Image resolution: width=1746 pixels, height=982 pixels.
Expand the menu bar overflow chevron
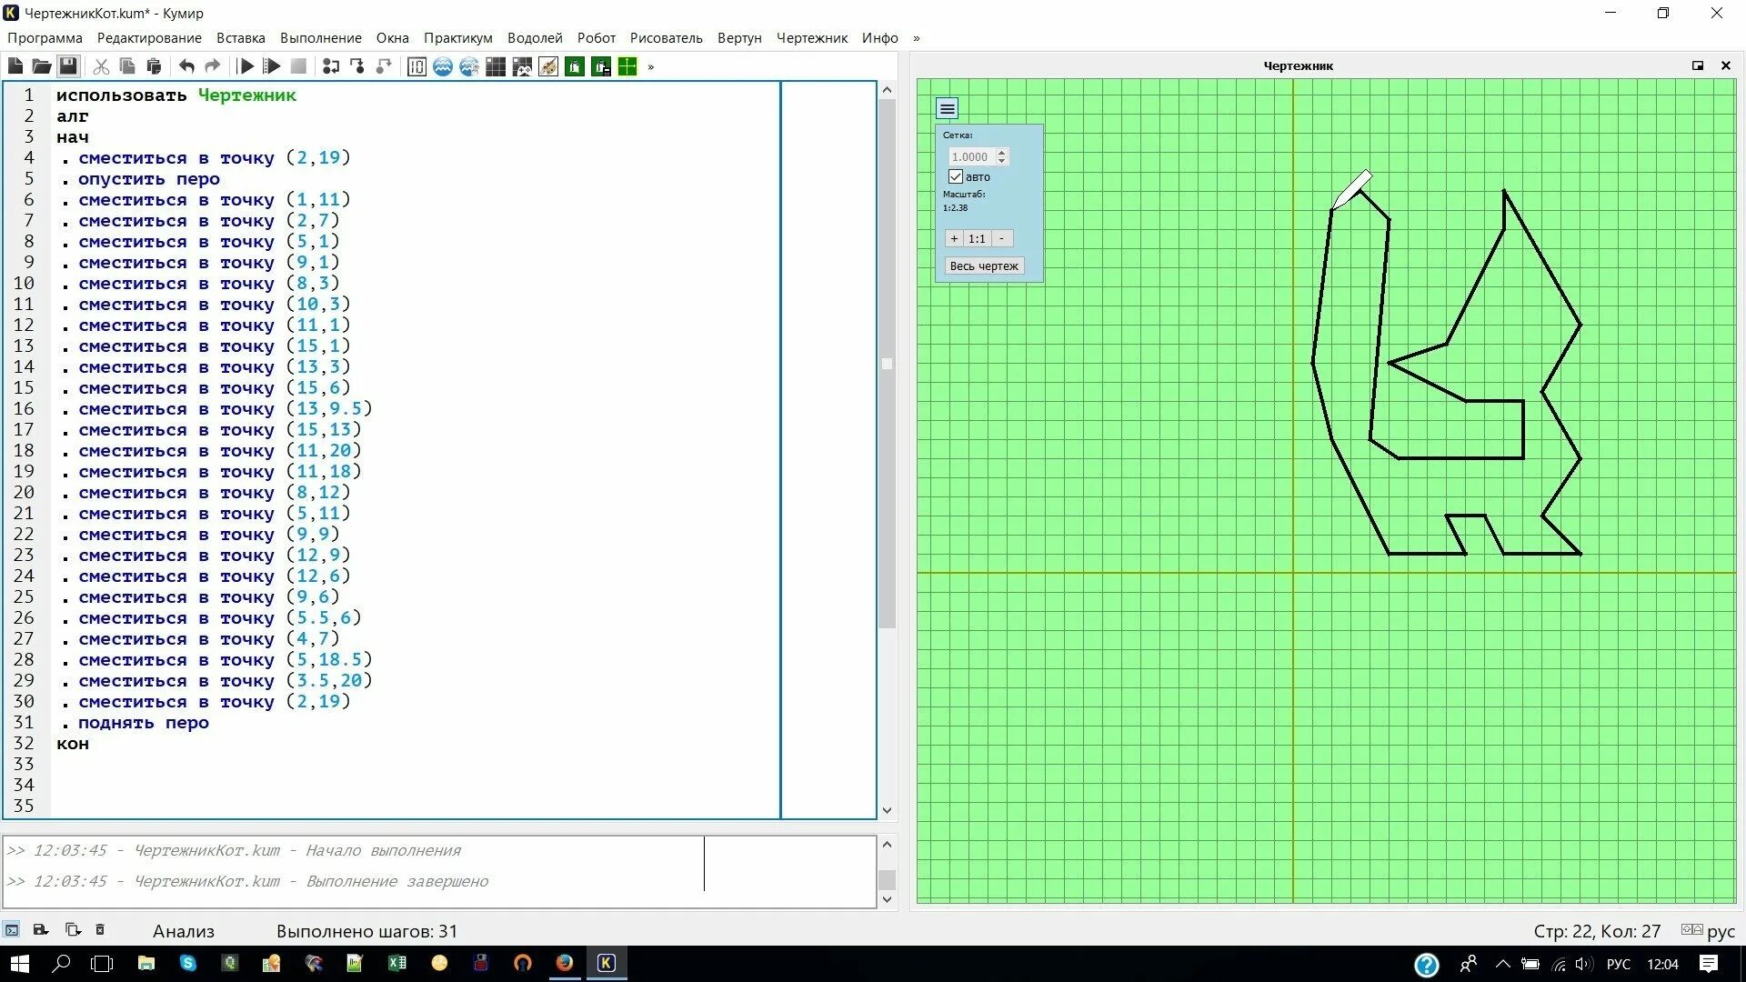coord(917,38)
